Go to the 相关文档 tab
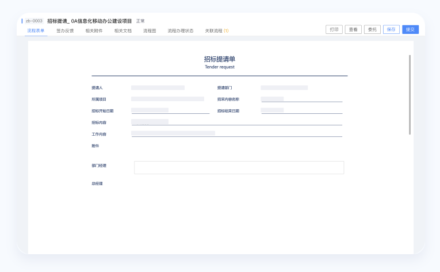This screenshot has height=272, width=440. pos(123,30)
